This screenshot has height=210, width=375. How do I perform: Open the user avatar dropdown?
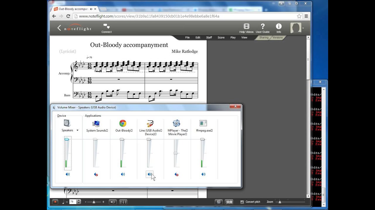tap(303, 28)
